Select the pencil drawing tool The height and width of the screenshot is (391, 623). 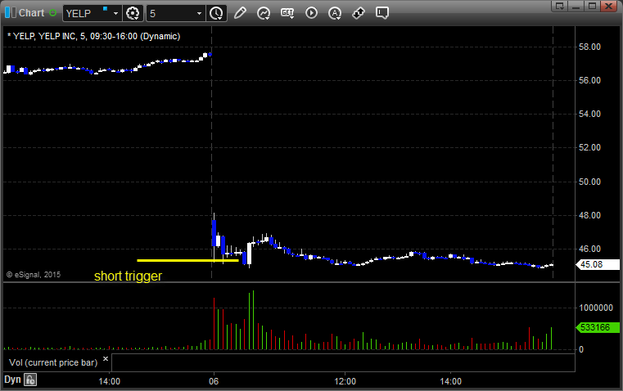click(240, 13)
